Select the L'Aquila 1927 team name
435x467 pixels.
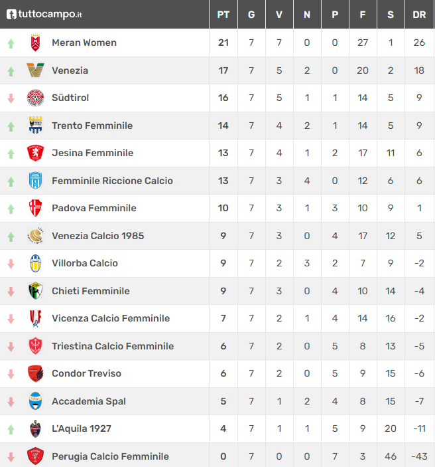[x=82, y=428]
